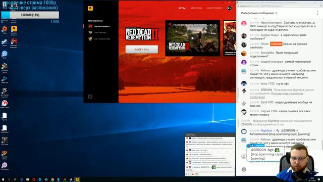323x182 pixels.
Task: Click the ЗАГРУЗКА button under the RDR2 logo
Action: pos(142,50)
